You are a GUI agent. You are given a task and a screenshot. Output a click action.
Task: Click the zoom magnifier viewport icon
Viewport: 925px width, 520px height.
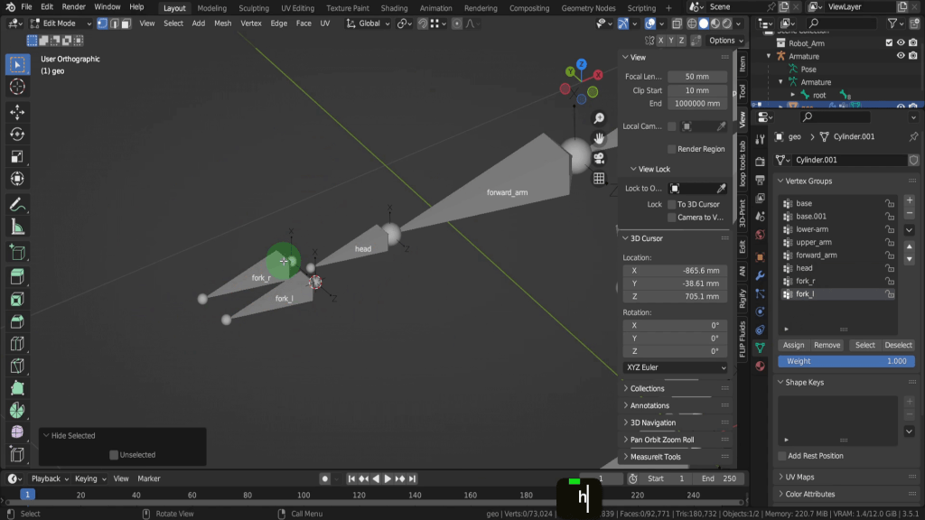pos(599,118)
